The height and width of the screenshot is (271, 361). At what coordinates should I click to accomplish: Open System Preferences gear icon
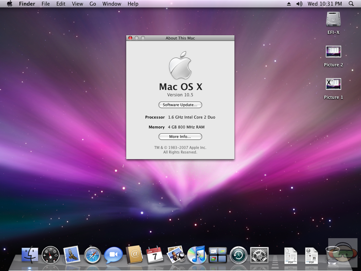tap(259, 255)
